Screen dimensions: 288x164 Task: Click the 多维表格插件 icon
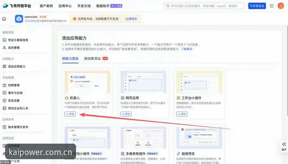tap(122, 154)
